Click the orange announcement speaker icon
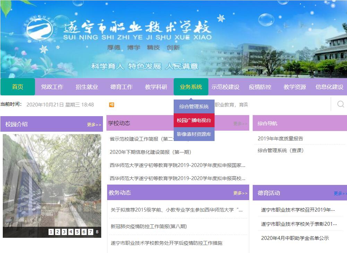Screen dimensions: 347x253 [112, 105]
